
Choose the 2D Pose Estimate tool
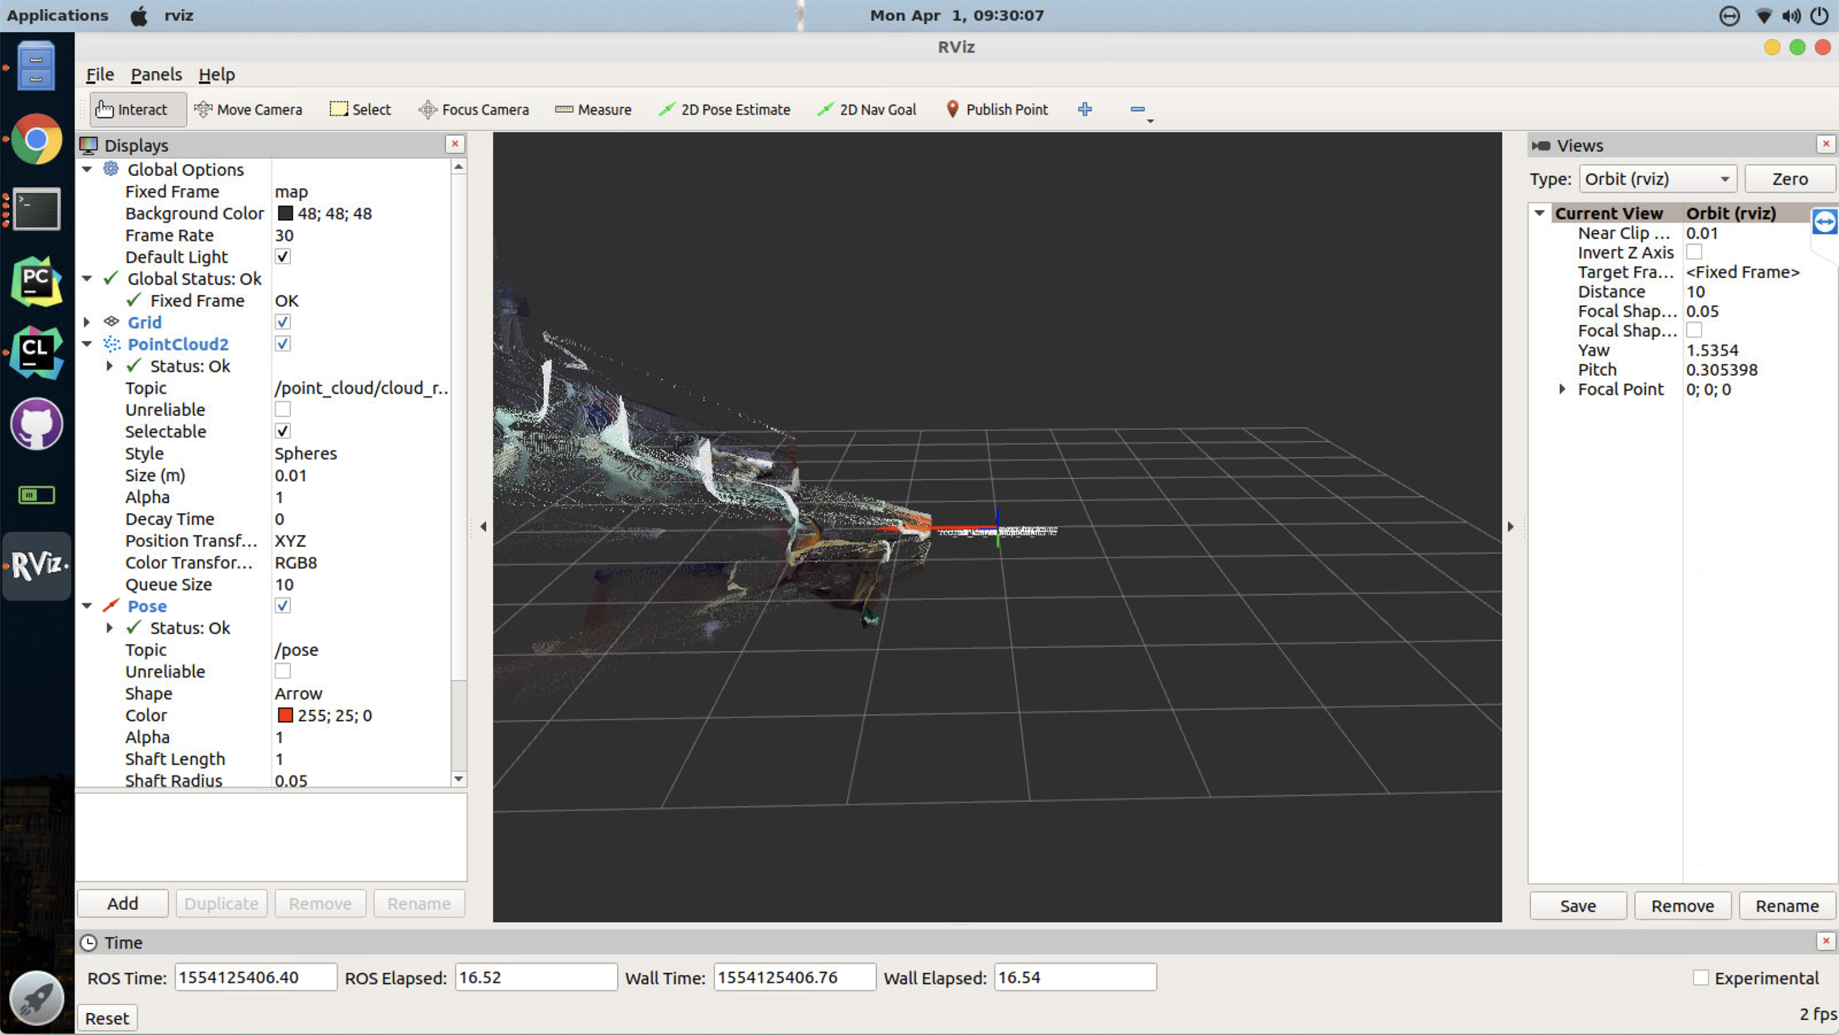pos(724,109)
